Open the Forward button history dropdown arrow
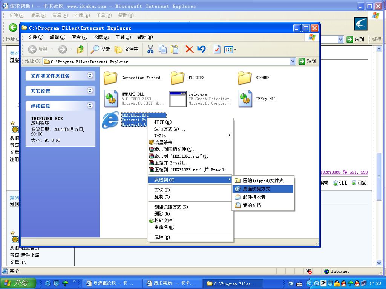 click(x=71, y=49)
